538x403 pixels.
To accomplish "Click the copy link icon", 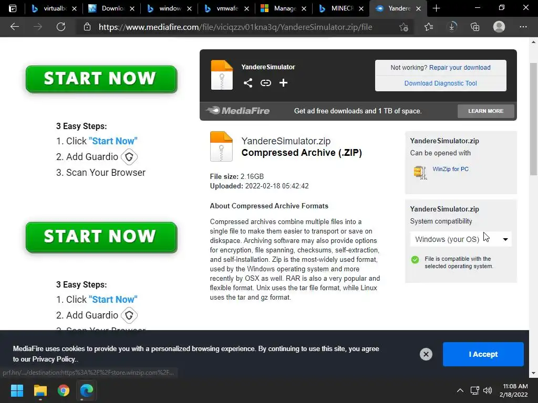I will tap(265, 82).
